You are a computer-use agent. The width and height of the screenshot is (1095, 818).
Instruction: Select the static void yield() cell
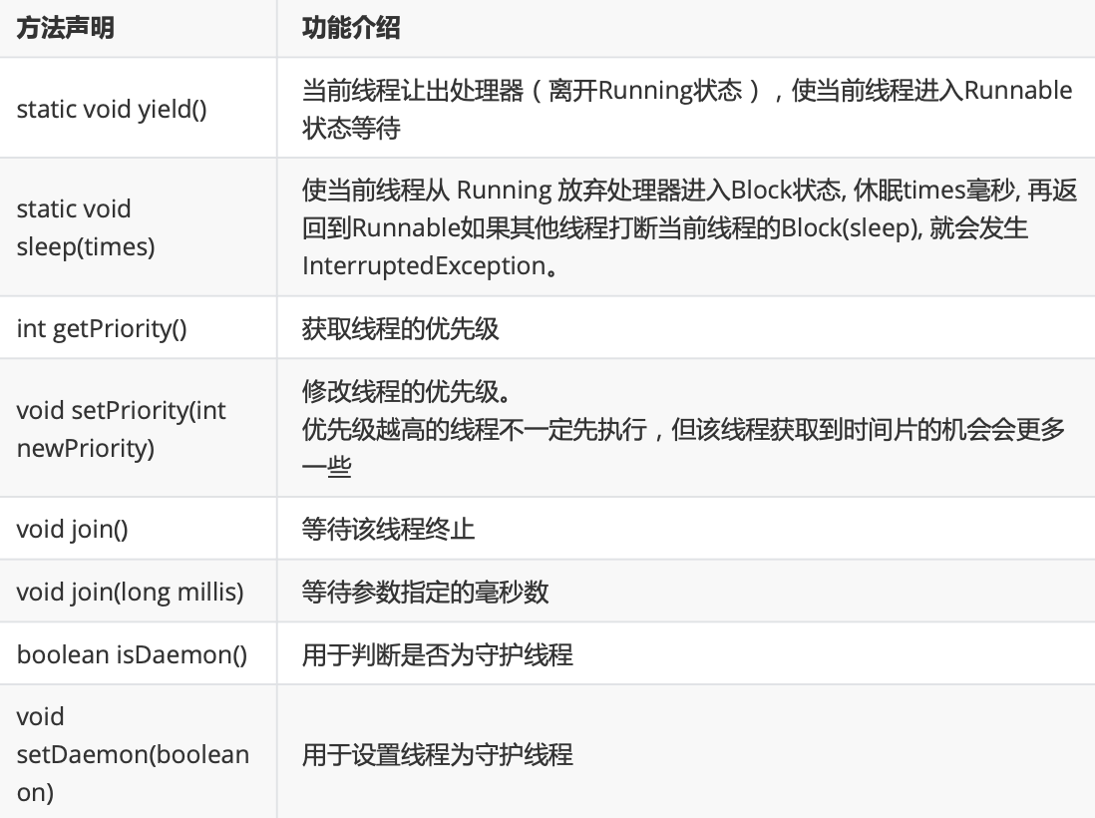point(139,109)
